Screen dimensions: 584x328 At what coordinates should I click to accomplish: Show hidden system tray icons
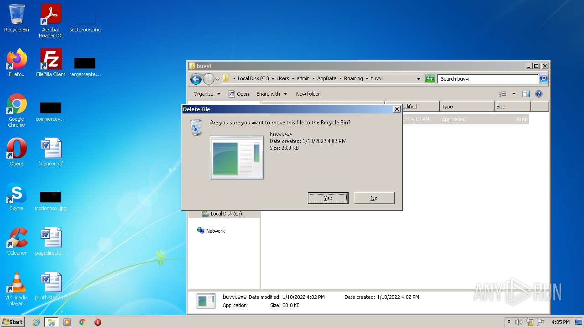pyautogui.click(x=509, y=322)
